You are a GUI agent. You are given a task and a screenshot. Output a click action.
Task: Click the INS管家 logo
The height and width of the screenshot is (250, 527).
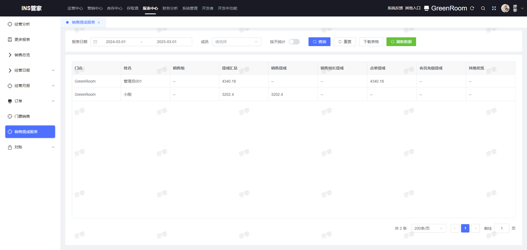click(32, 8)
